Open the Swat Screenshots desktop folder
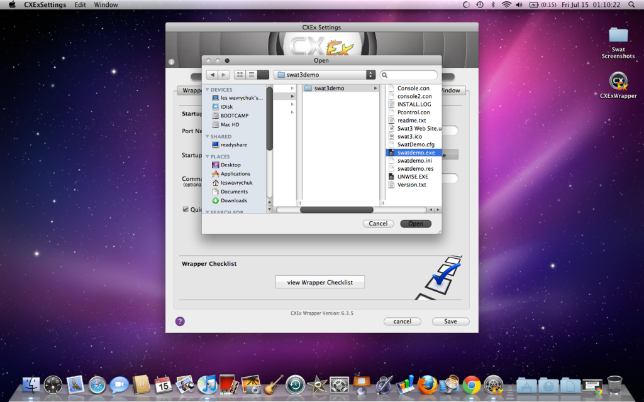The width and height of the screenshot is (644, 402). point(618,43)
